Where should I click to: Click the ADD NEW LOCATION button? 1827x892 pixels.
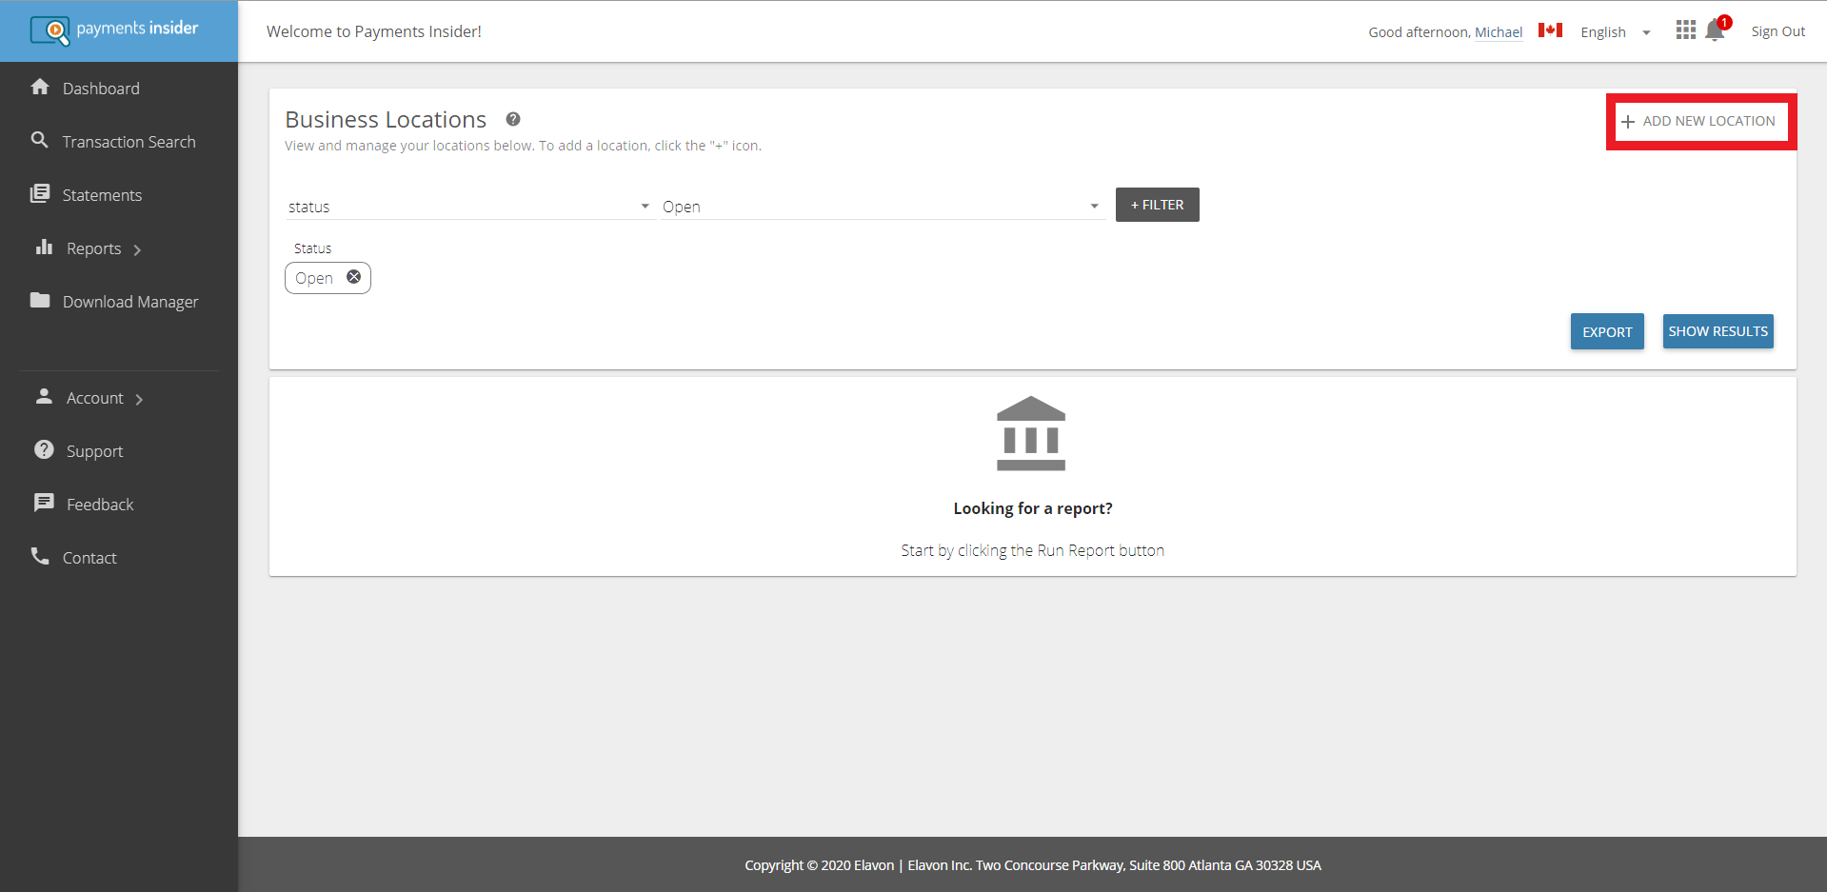click(1700, 121)
